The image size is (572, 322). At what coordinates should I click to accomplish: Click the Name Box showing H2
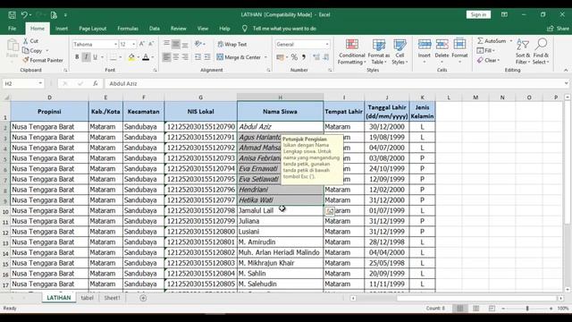click(20, 83)
